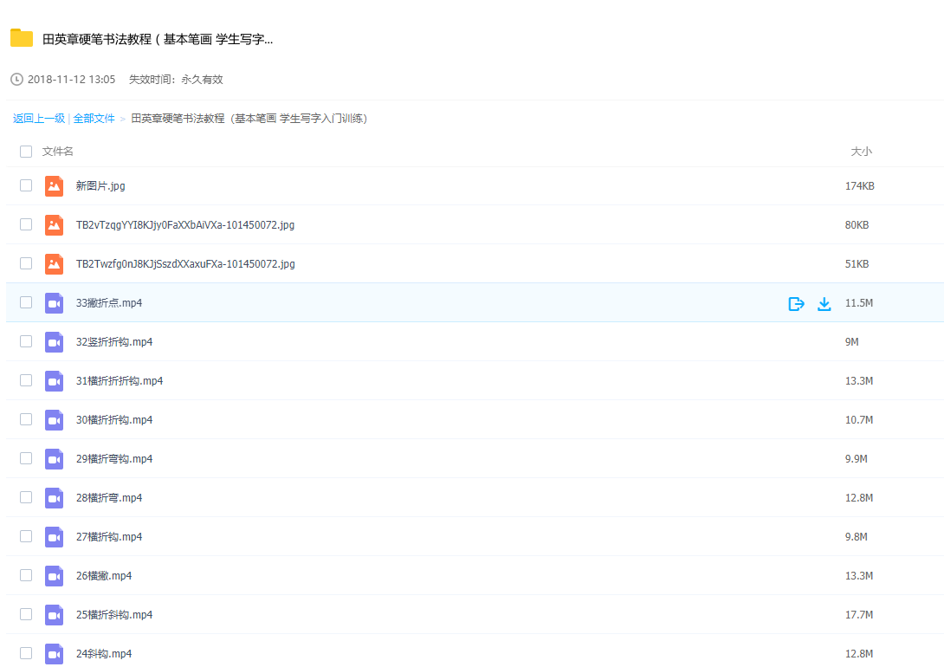Click the clock icon beside 2018-11-12 13:05
Viewport: 944px width, 667px height.
[16, 80]
